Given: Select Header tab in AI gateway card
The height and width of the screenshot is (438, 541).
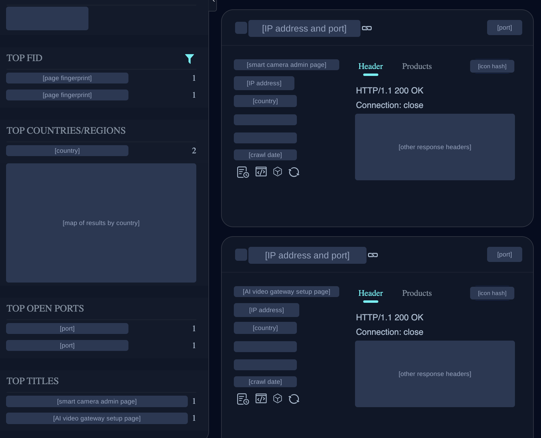Looking at the screenshot, I should coord(370,293).
